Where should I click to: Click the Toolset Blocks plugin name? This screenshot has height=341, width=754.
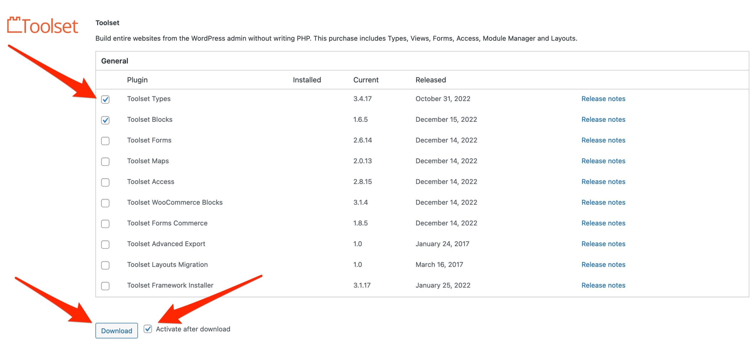[x=150, y=119]
